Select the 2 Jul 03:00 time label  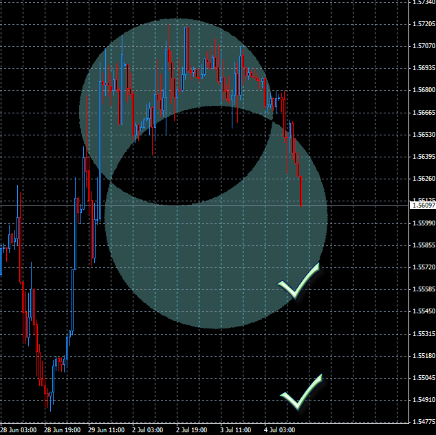[x=147, y=430]
